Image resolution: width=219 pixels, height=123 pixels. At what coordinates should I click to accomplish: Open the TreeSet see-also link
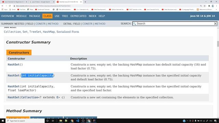(x=35, y=32)
